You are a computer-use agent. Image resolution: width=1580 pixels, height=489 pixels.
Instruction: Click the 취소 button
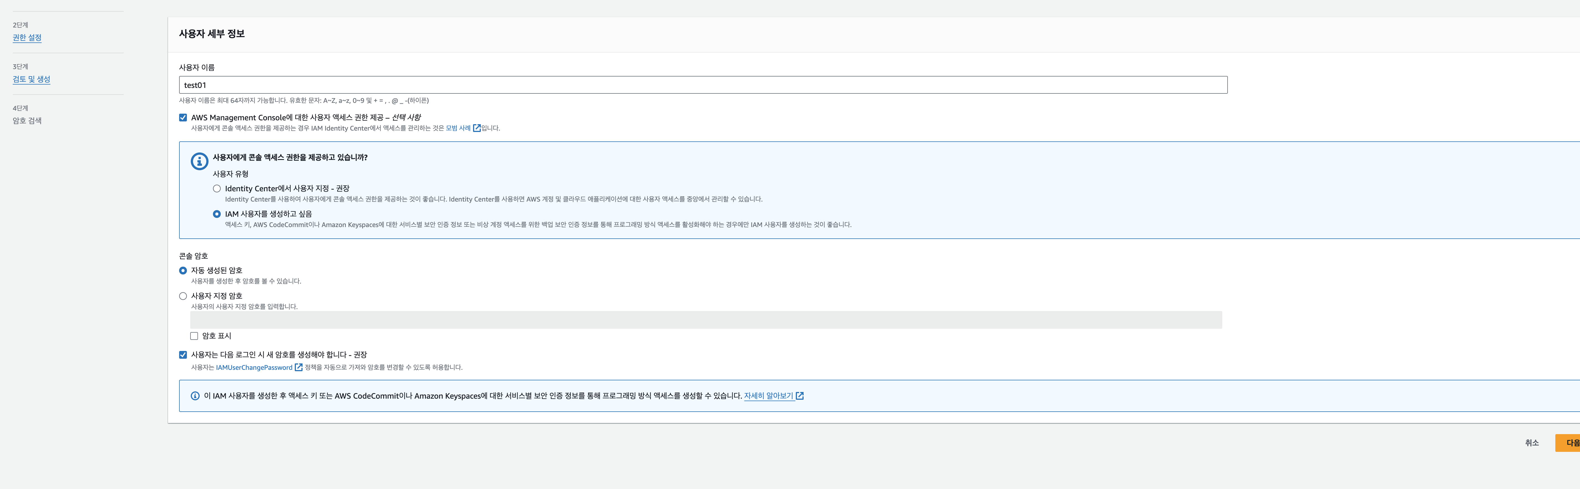[1531, 442]
